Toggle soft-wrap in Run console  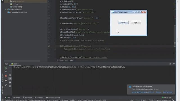pos(10,75)
